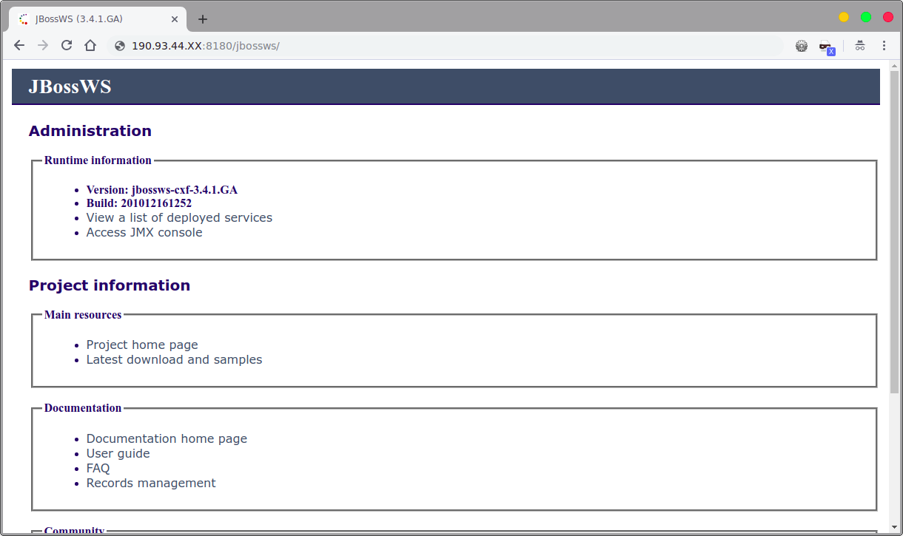
Task: Open the browser home page
Action: point(90,45)
